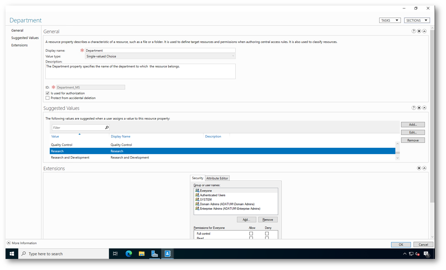446x270 pixels.
Task: Click the help icon in General section header
Action: click(414, 31)
